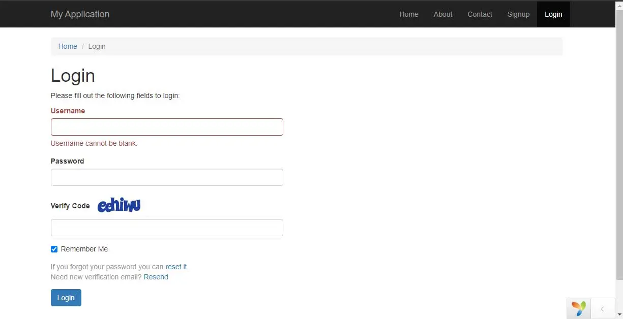The image size is (623, 319).
Task: Focus the Username input field
Action: coord(167,127)
